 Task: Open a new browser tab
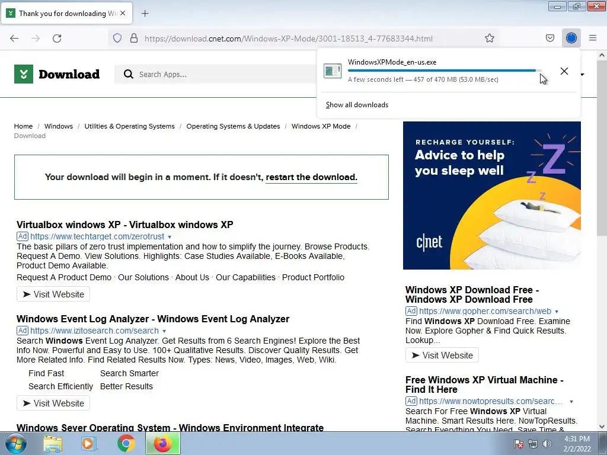145,14
